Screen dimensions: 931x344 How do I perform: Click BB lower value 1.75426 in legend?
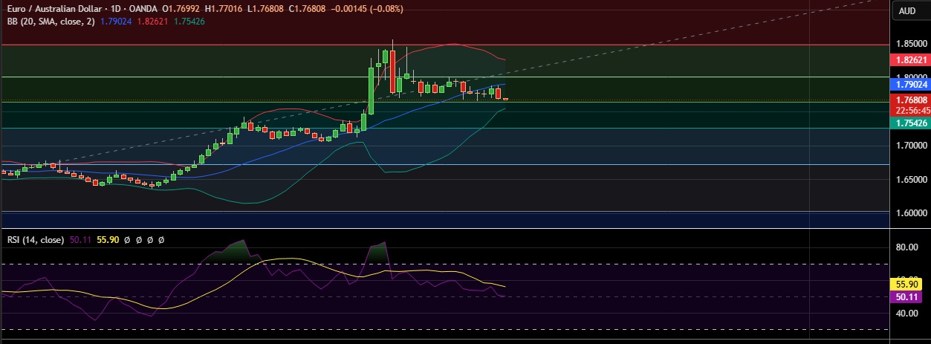[189, 22]
